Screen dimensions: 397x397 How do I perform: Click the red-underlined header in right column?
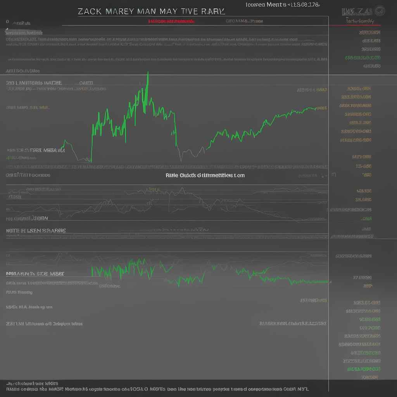[360, 21]
